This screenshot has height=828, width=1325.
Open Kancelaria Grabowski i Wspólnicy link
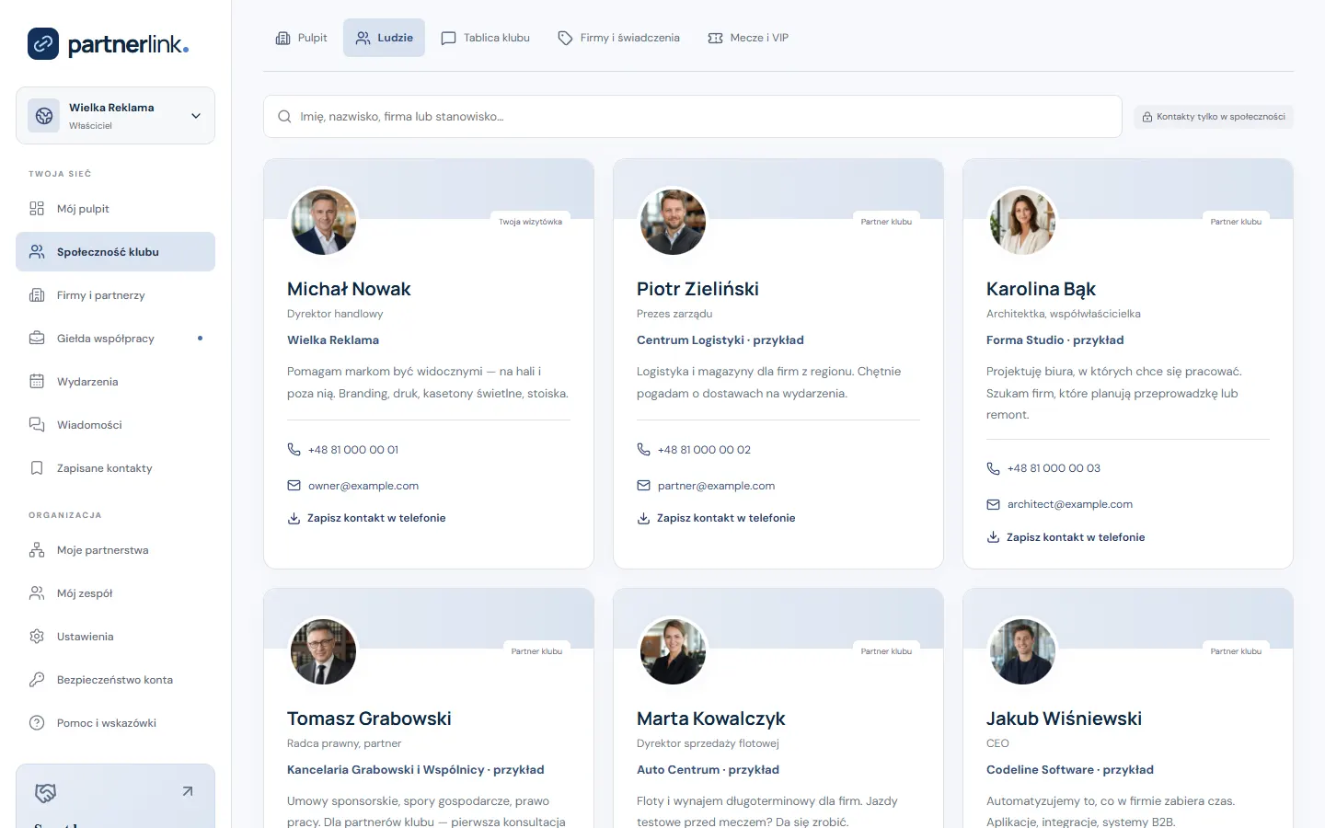pos(416,770)
